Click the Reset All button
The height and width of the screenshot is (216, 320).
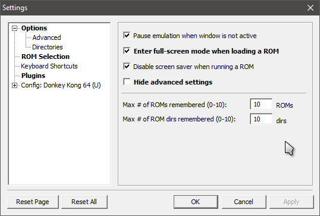pos(84,202)
